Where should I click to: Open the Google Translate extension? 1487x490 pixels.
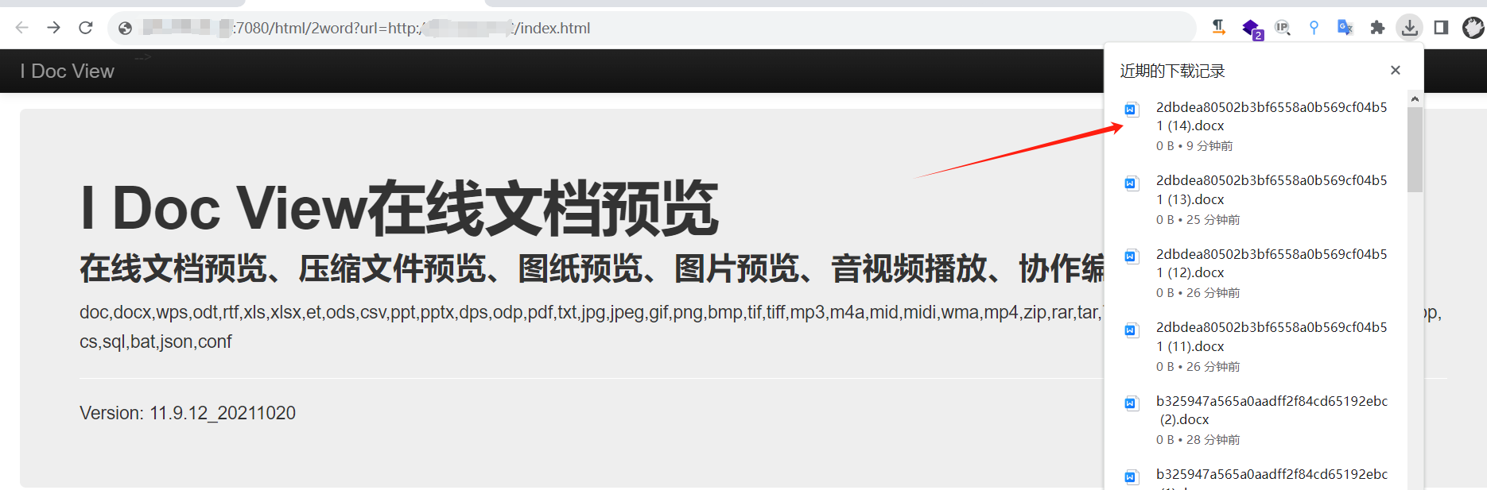[x=1345, y=28]
